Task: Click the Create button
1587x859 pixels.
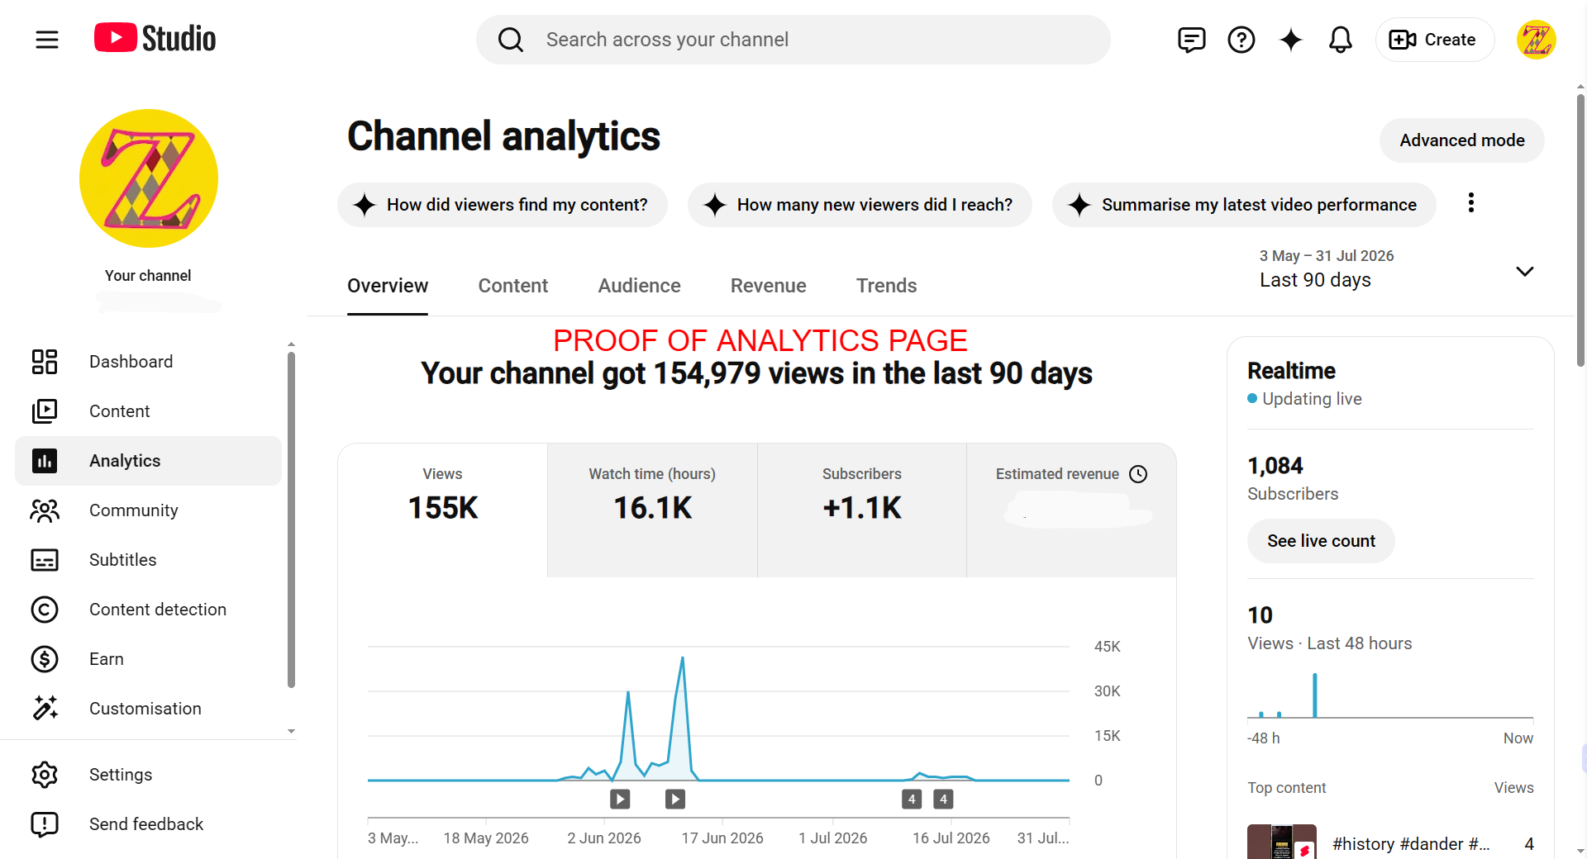Action: pos(1434,40)
